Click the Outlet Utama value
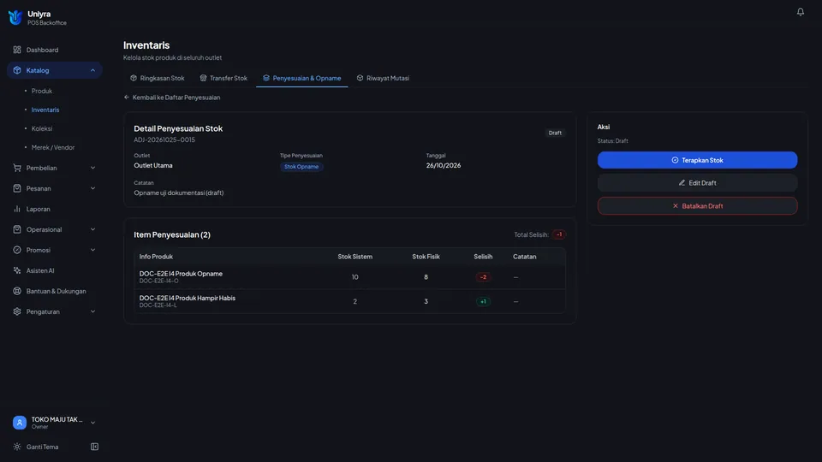Viewport: 822px width, 462px height. tap(153, 165)
